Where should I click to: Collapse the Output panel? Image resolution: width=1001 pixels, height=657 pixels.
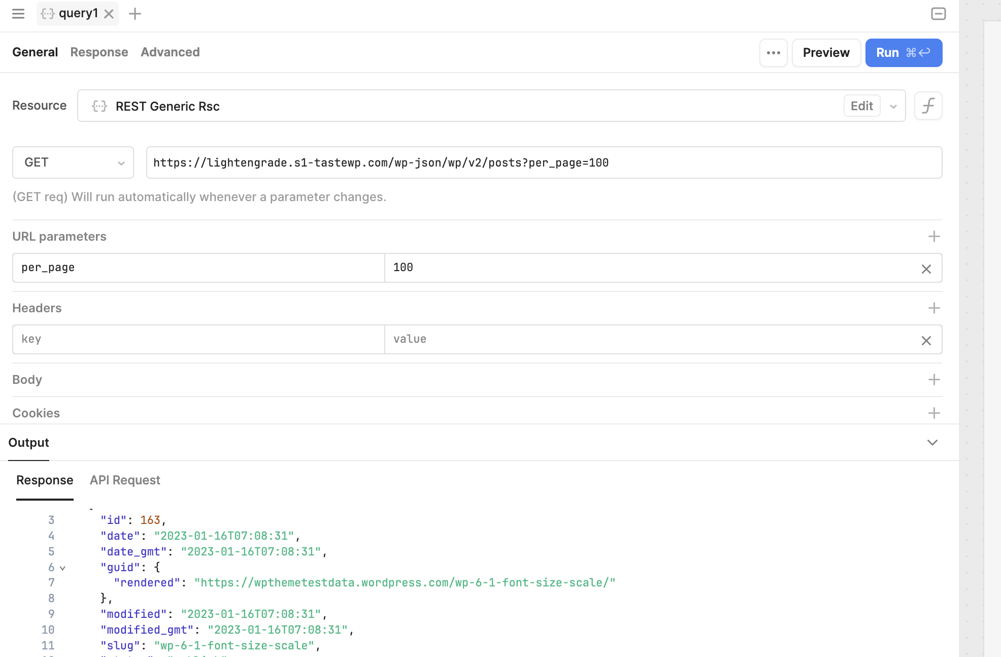coord(932,443)
